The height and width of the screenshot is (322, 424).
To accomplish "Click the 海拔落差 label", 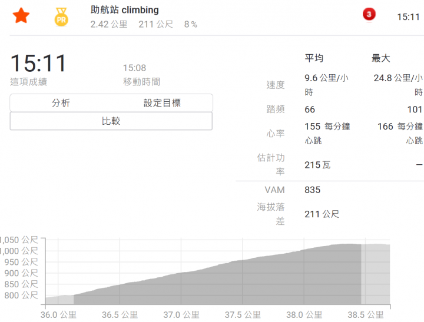I will click(271, 214).
